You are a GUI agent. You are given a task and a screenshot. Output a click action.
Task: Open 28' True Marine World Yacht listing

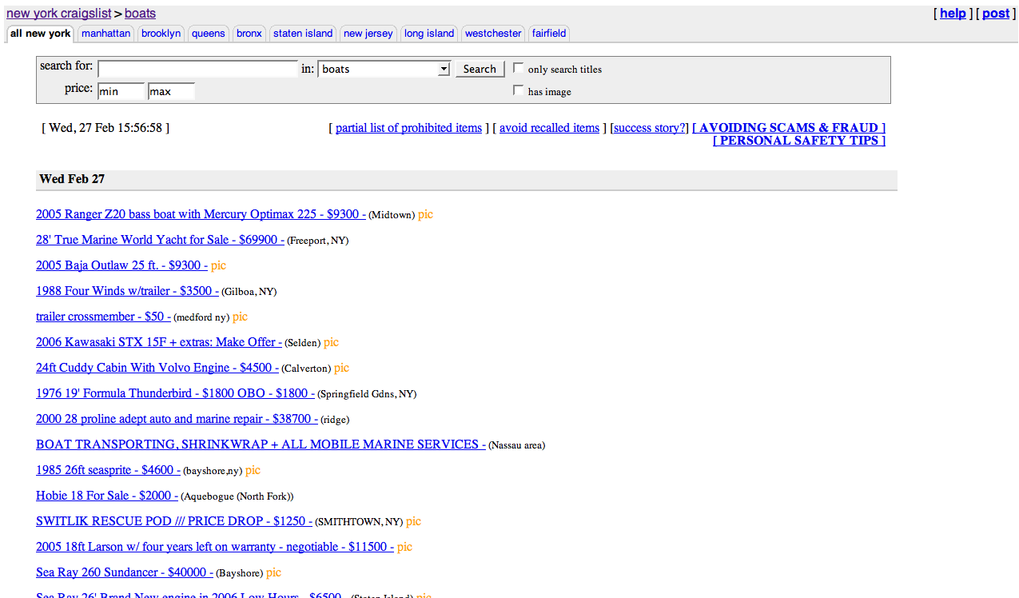coord(160,240)
